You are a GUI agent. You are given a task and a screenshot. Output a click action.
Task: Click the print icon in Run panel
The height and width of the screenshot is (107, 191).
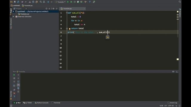click(18, 88)
